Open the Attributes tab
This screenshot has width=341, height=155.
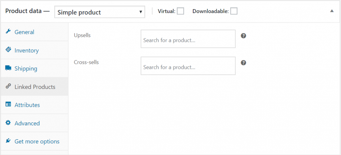pyautogui.click(x=34, y=105)
